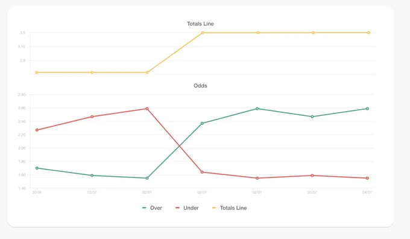Select the red Under point on 04/07
This screenshot has width=410, height=239.
coord(367,178)
